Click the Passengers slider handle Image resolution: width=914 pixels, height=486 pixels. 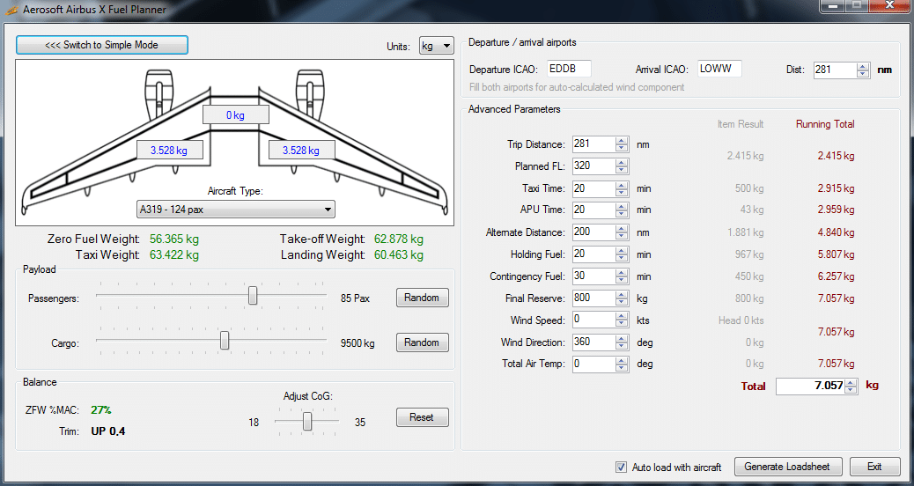coord(253,296)
